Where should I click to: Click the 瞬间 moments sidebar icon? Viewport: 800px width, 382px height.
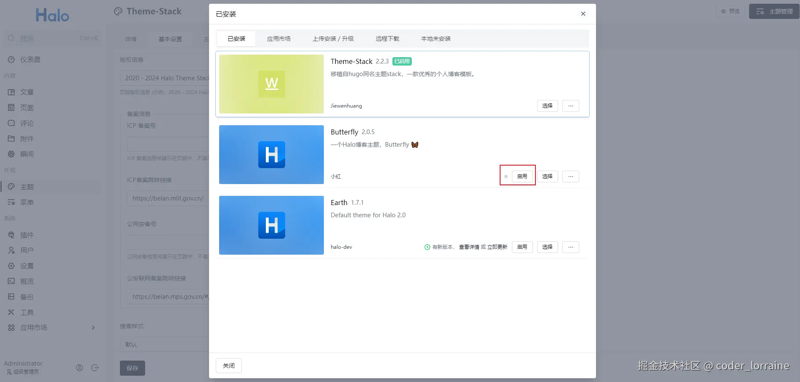click(x=11, y=154)
